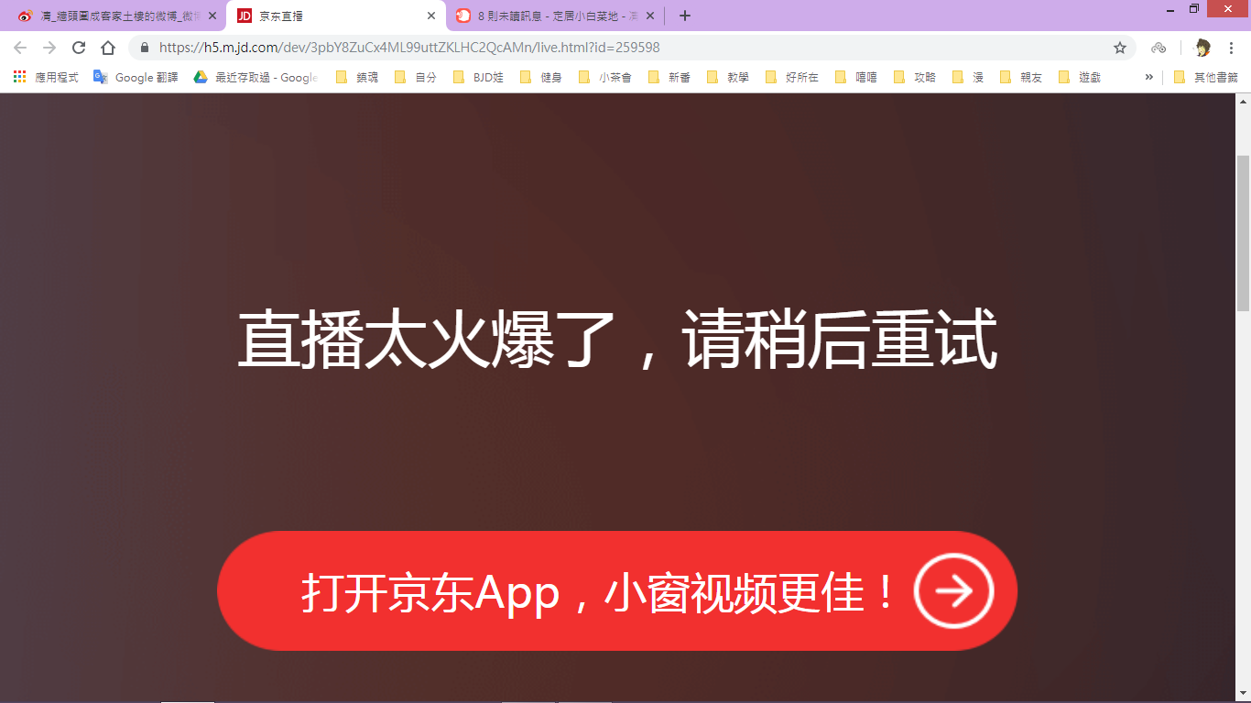Open the Chrome three-dot menu
Image resolution: width=1251 pixels, height=703 pixels.
(1232, 48)
